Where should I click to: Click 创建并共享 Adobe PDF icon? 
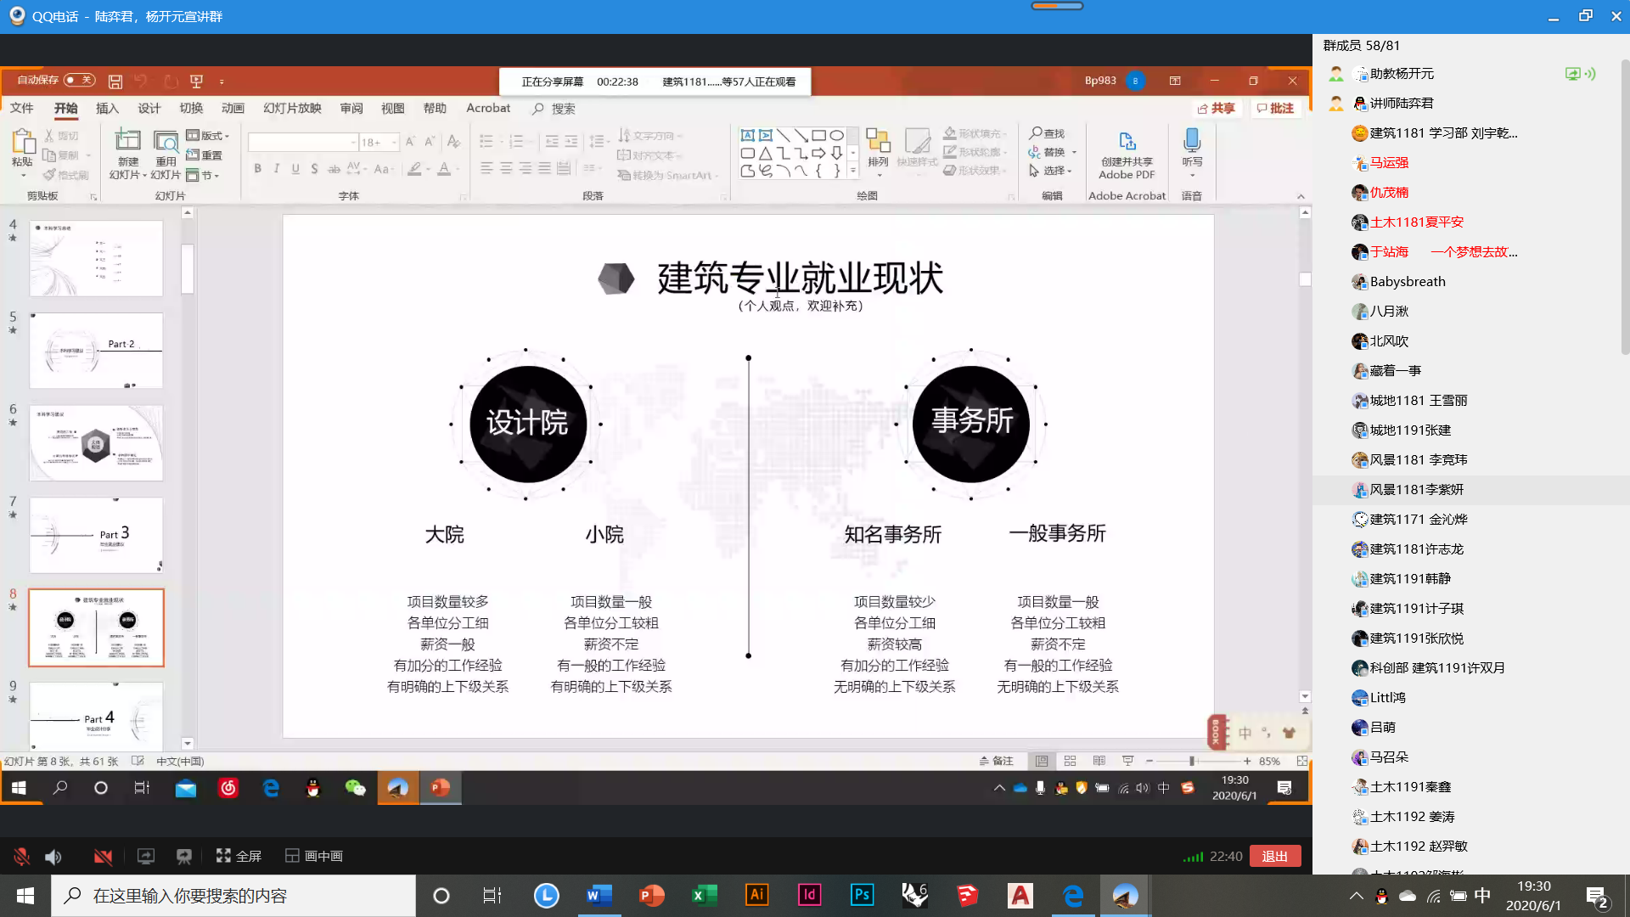[x=1127, y=142]
